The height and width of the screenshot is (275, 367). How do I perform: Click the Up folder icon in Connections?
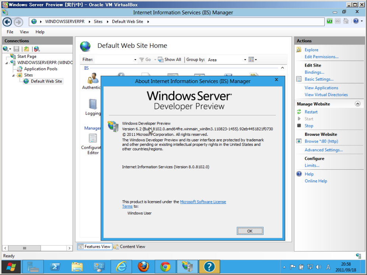tap(26, 49)
